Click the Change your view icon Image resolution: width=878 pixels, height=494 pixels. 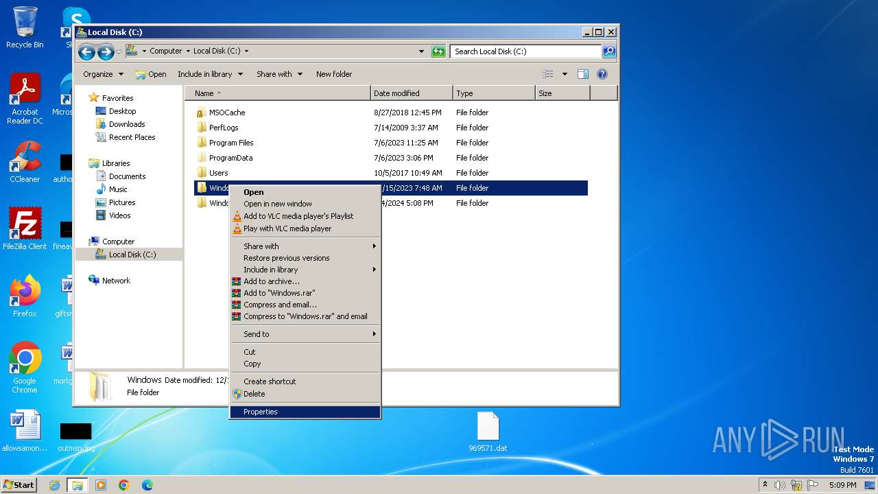pos(548,74)
